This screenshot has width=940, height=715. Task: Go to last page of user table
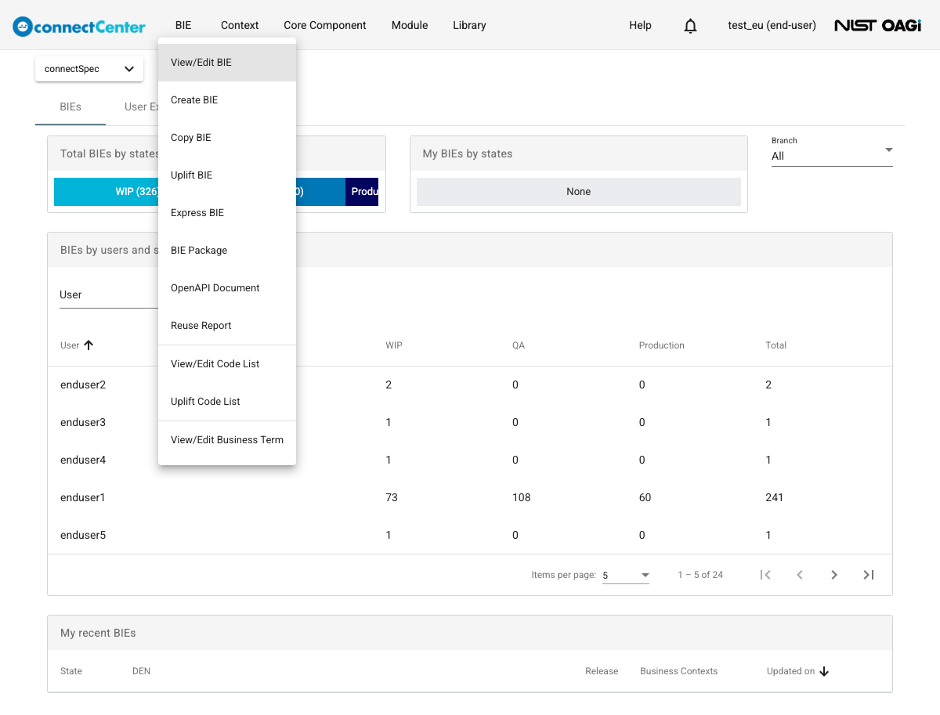pyautogui.click(x=869, y=575)
